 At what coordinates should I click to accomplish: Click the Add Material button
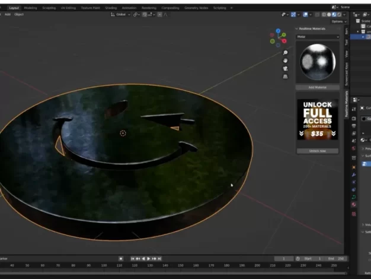(x=318, y=87)
